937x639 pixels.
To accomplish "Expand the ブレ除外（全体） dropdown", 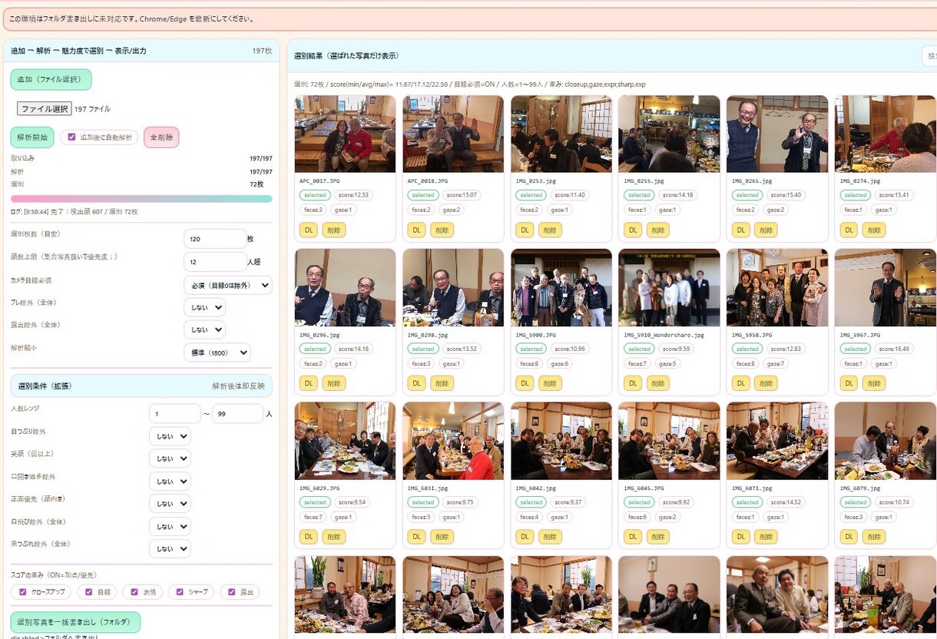I will 205,307.
